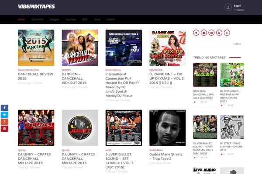
Task: Share via the orange Google Plus button
Action: 4,122
